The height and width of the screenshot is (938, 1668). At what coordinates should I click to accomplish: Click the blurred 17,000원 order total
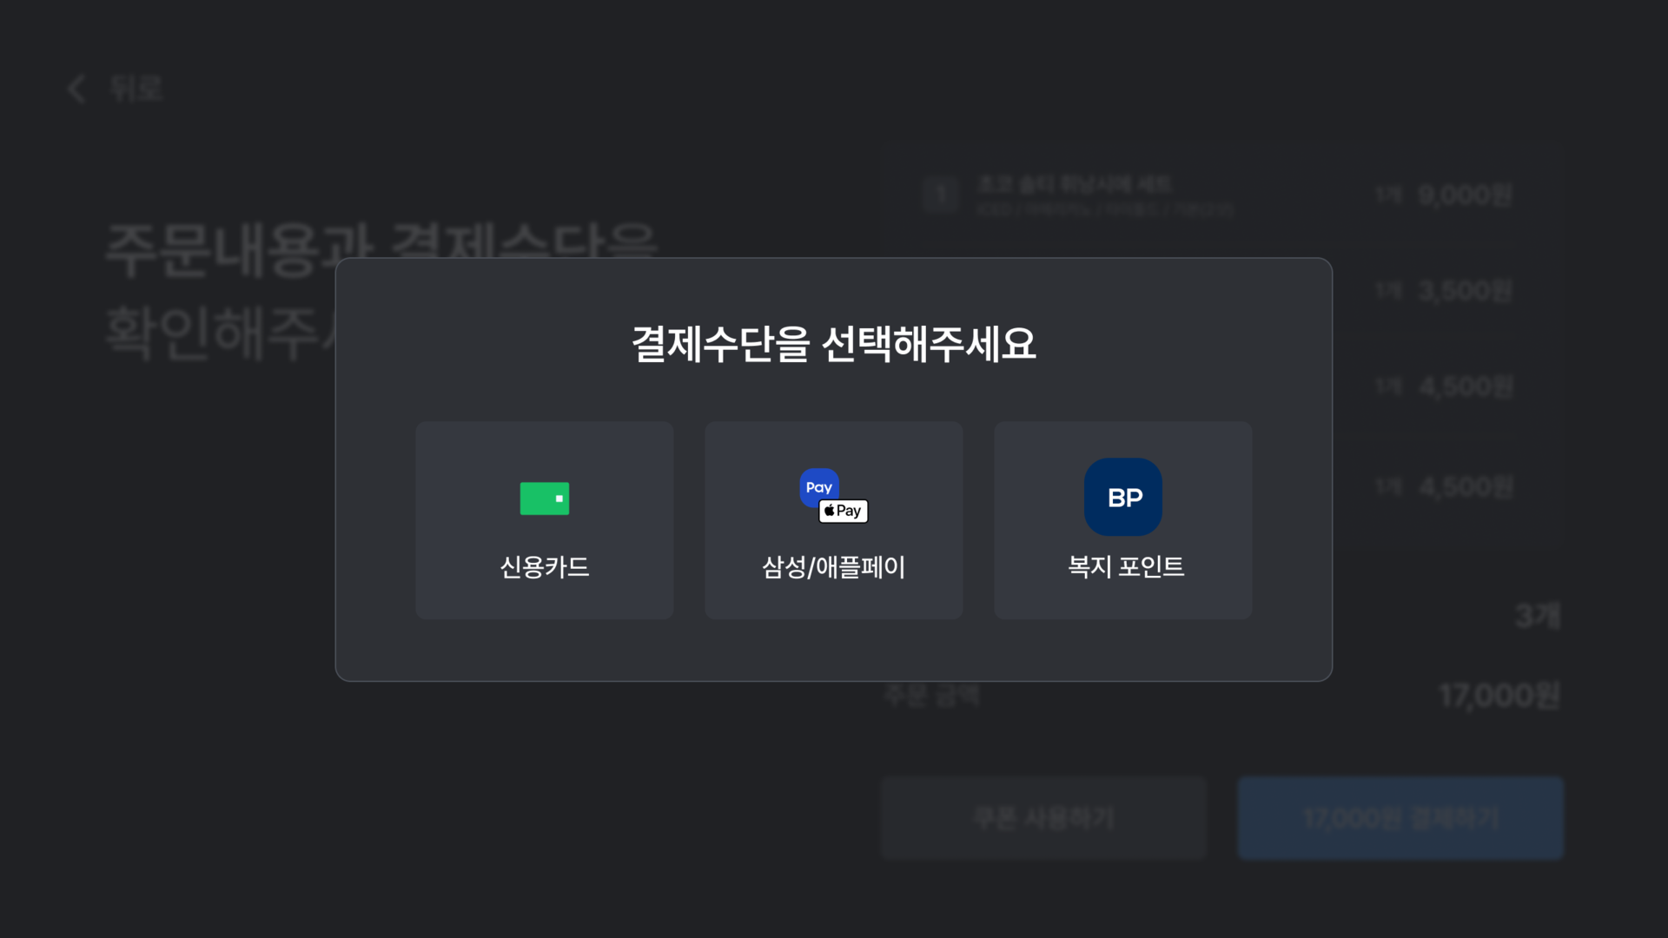click(1499, 696)
